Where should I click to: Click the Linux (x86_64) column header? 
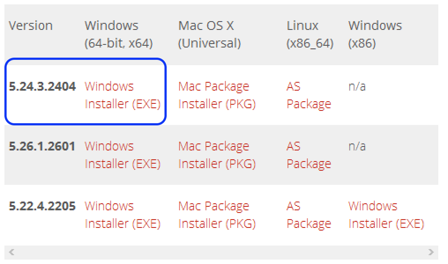(310, 34)
